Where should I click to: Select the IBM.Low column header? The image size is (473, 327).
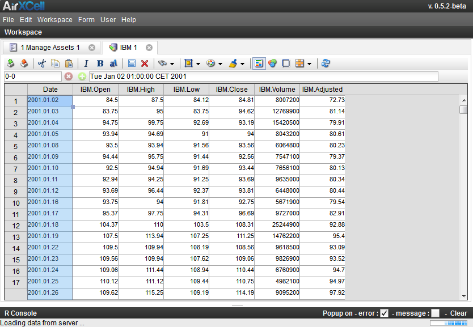tap(187, 90)
